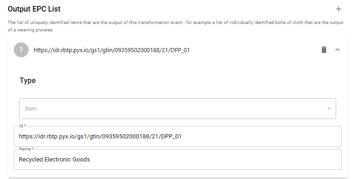Delete the DPP_01 entry using trash icon
Screen dimensions: 356x179
pyautogui.click(x=324, y=49)
